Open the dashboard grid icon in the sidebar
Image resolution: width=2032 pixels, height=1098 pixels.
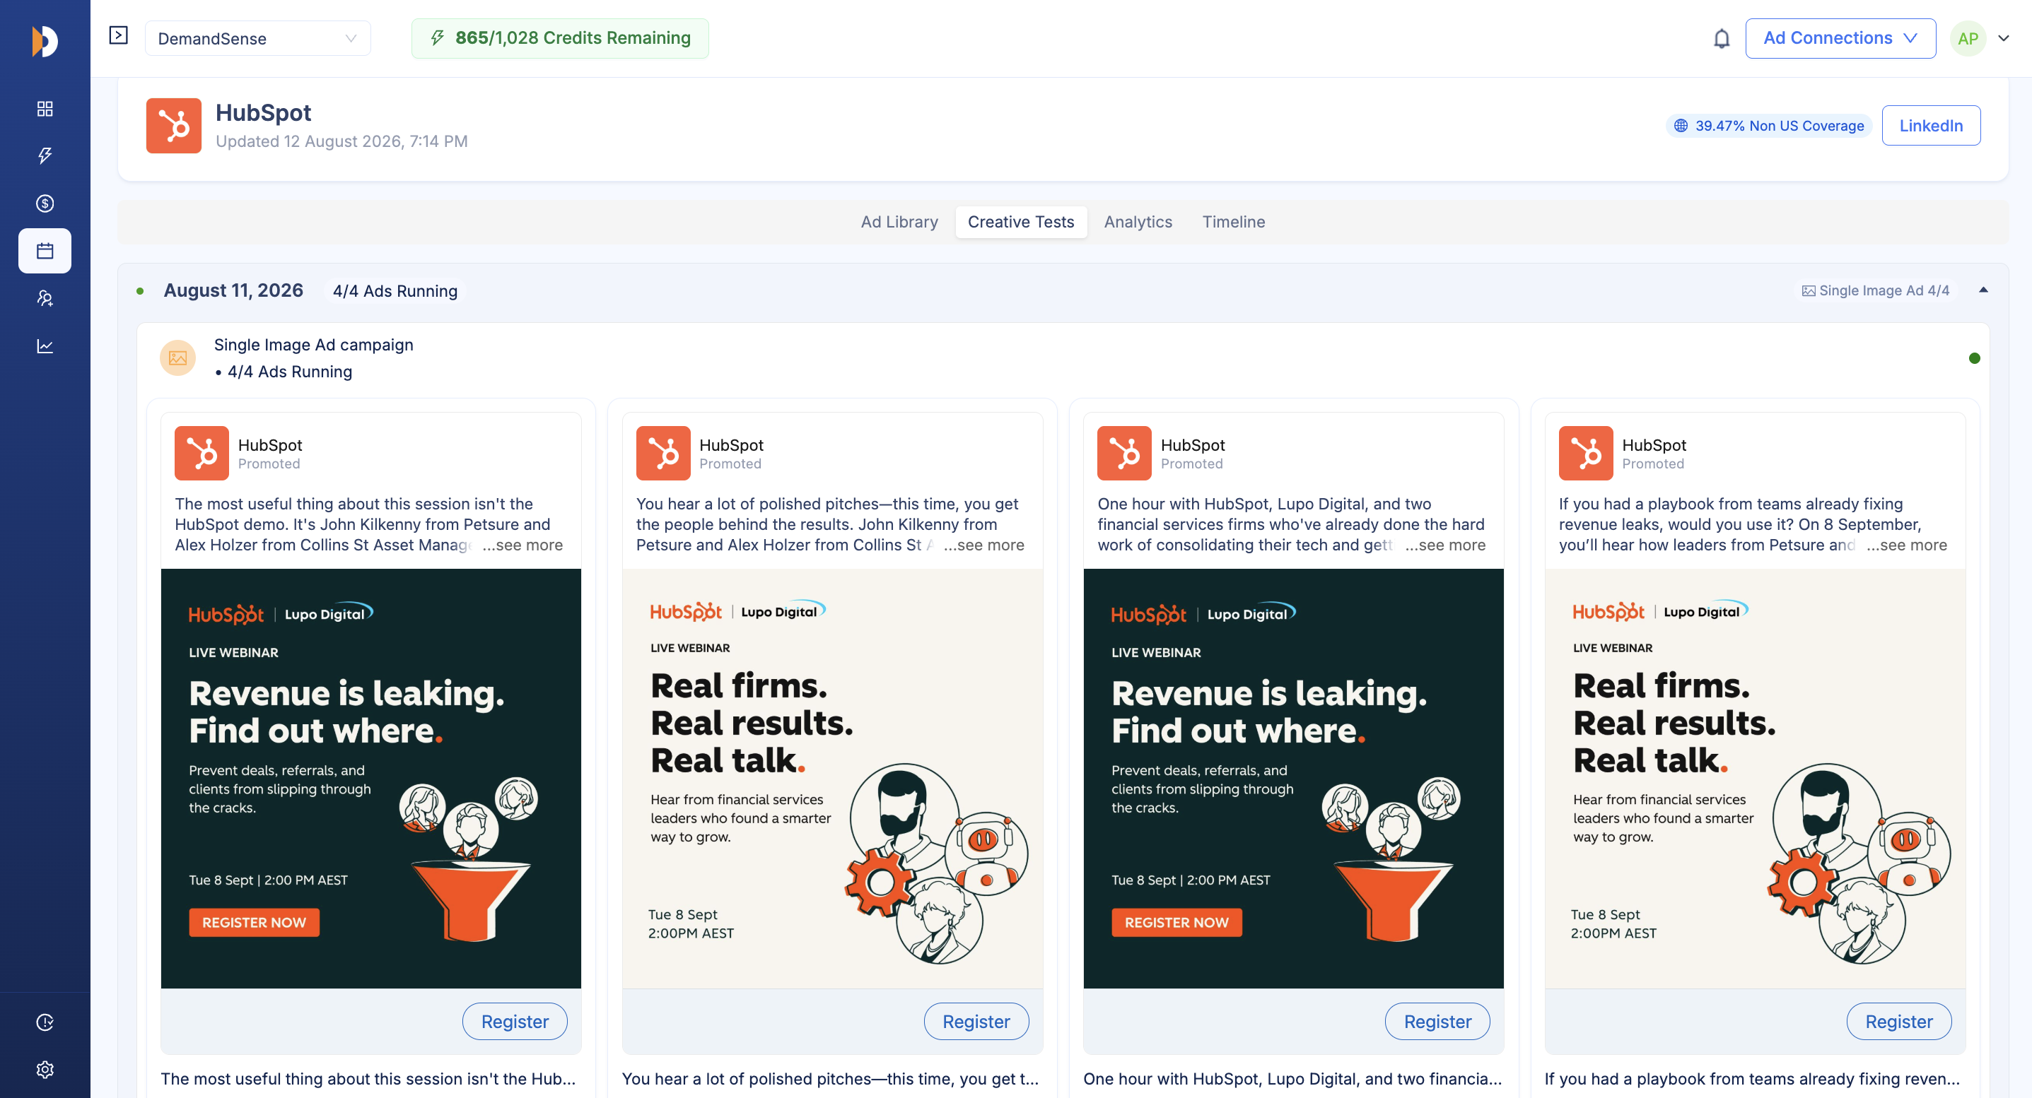pyautogui.click(x=45, y=109)
